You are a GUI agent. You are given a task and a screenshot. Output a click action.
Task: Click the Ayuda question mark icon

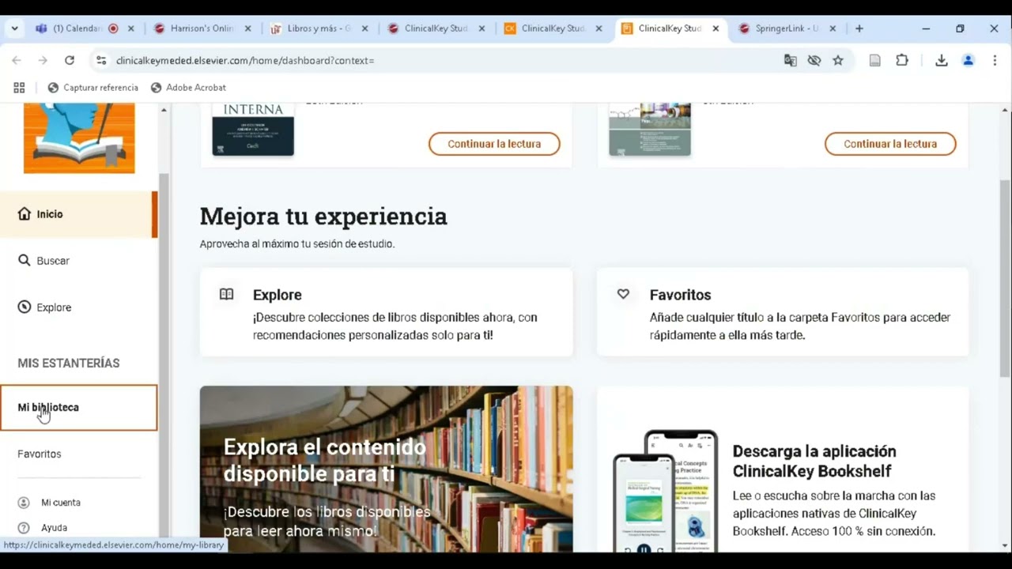click(x=24, y=528)
